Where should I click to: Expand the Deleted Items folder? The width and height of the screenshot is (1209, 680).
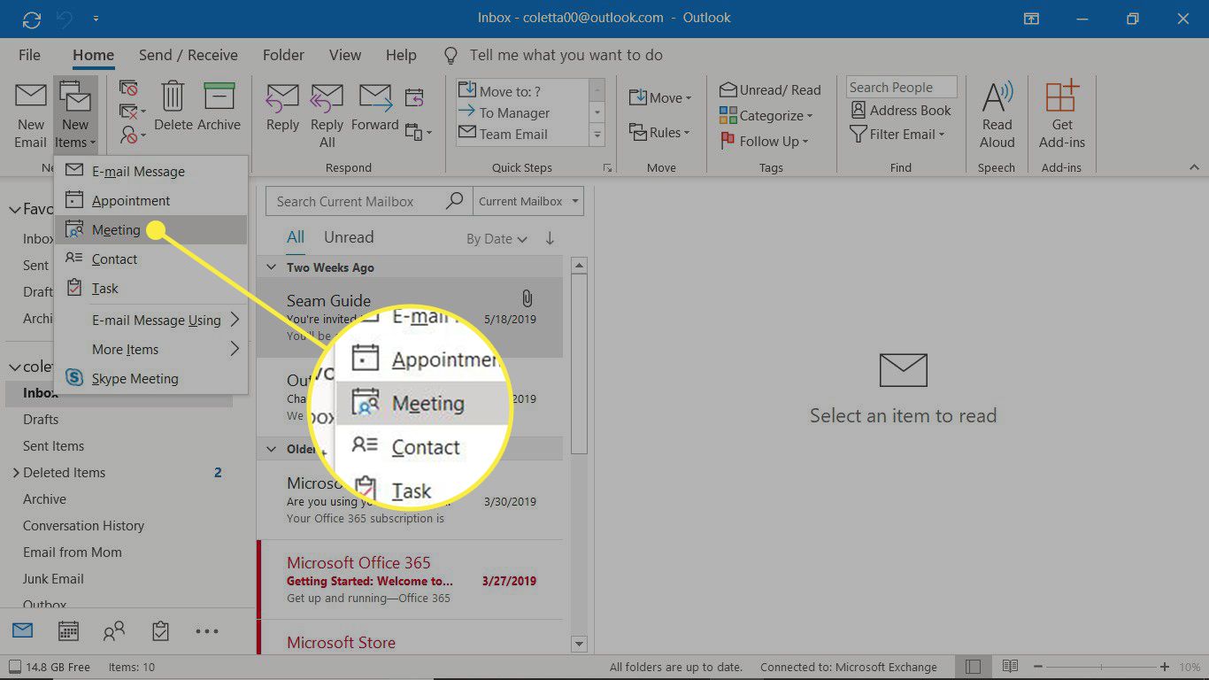click(16, 473)
